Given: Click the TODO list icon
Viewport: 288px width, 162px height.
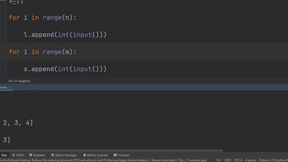Looking at the screenshot, I should pyautogui.click(x=13, y=155).
